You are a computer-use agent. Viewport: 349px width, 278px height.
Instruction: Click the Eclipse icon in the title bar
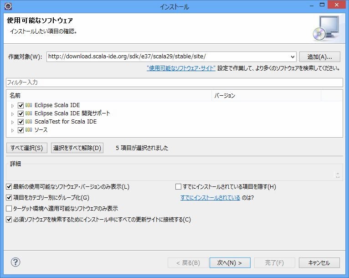pos(8,6)
